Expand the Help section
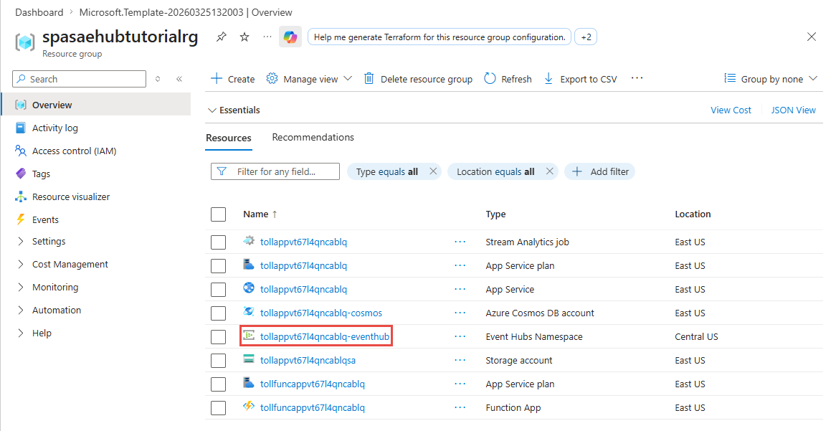 [x=21, y=333]
